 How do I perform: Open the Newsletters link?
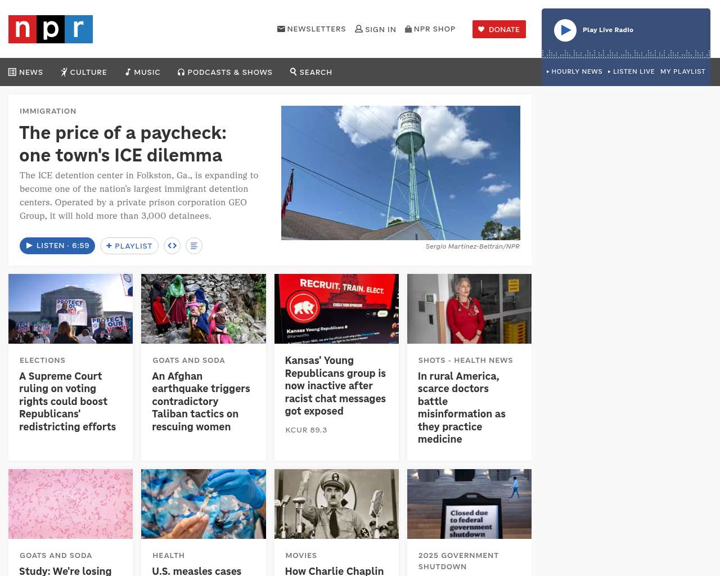click(x=312, y=29)
